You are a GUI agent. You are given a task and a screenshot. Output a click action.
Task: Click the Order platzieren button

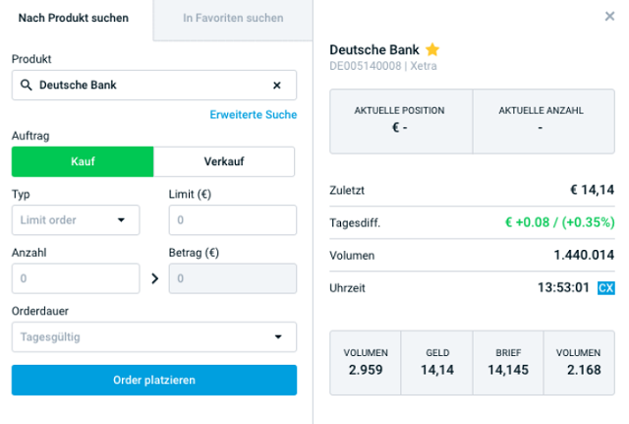click(x=154, y=380)
